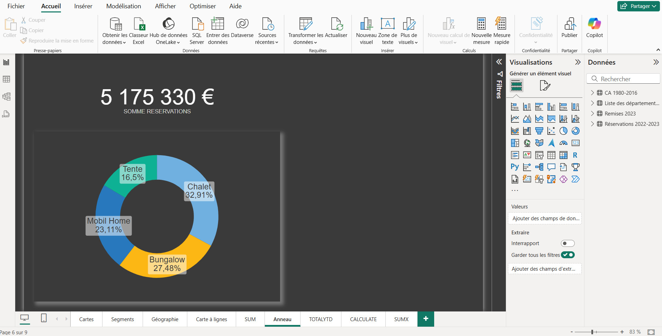Switch to the Optimiser ribbon tab

203,6
